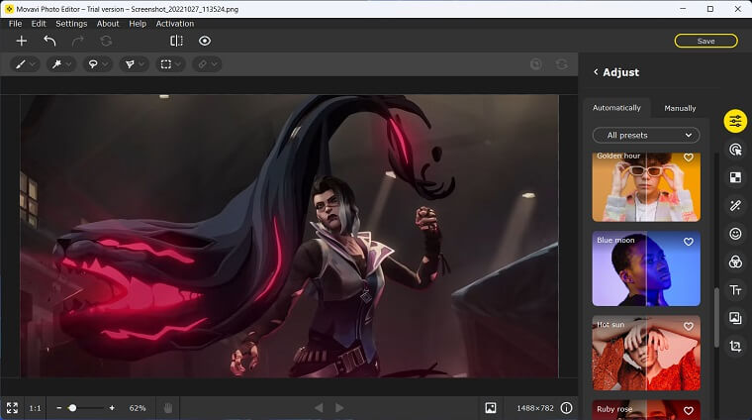752x420 pixels.
Task: Favorite the Golden hour preset heart
Action: point(689,157)
